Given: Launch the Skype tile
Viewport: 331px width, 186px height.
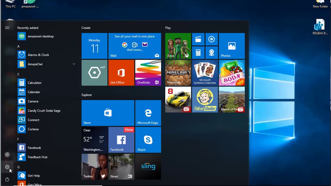Looking at the screenshot, I should tap(148, 140).
